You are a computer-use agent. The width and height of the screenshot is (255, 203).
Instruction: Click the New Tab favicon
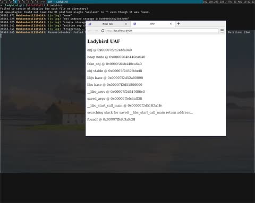click(x=90, y=24)
